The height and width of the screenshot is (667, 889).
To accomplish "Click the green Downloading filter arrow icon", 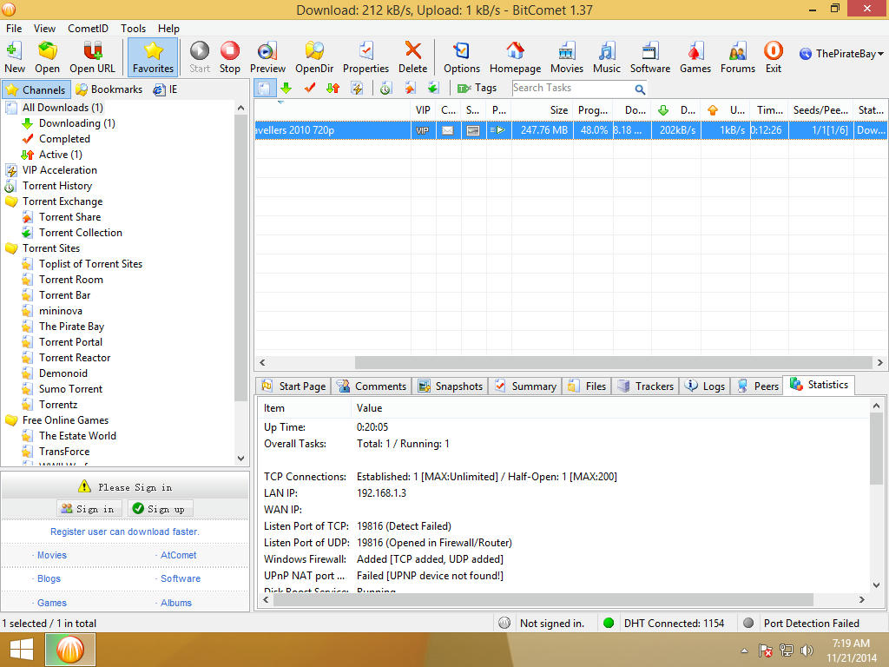I will pyautogui.click(x=286, y=88).
